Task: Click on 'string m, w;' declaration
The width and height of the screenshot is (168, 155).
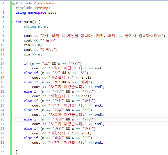Action: click(36, 26)
